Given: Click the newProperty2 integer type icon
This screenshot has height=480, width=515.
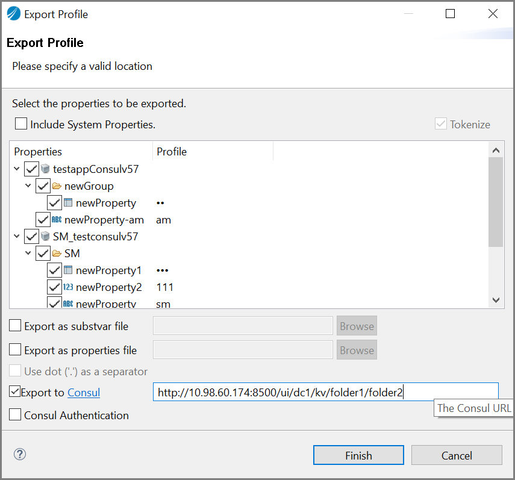Looking at the screenshot, I should tap(69, 287).
